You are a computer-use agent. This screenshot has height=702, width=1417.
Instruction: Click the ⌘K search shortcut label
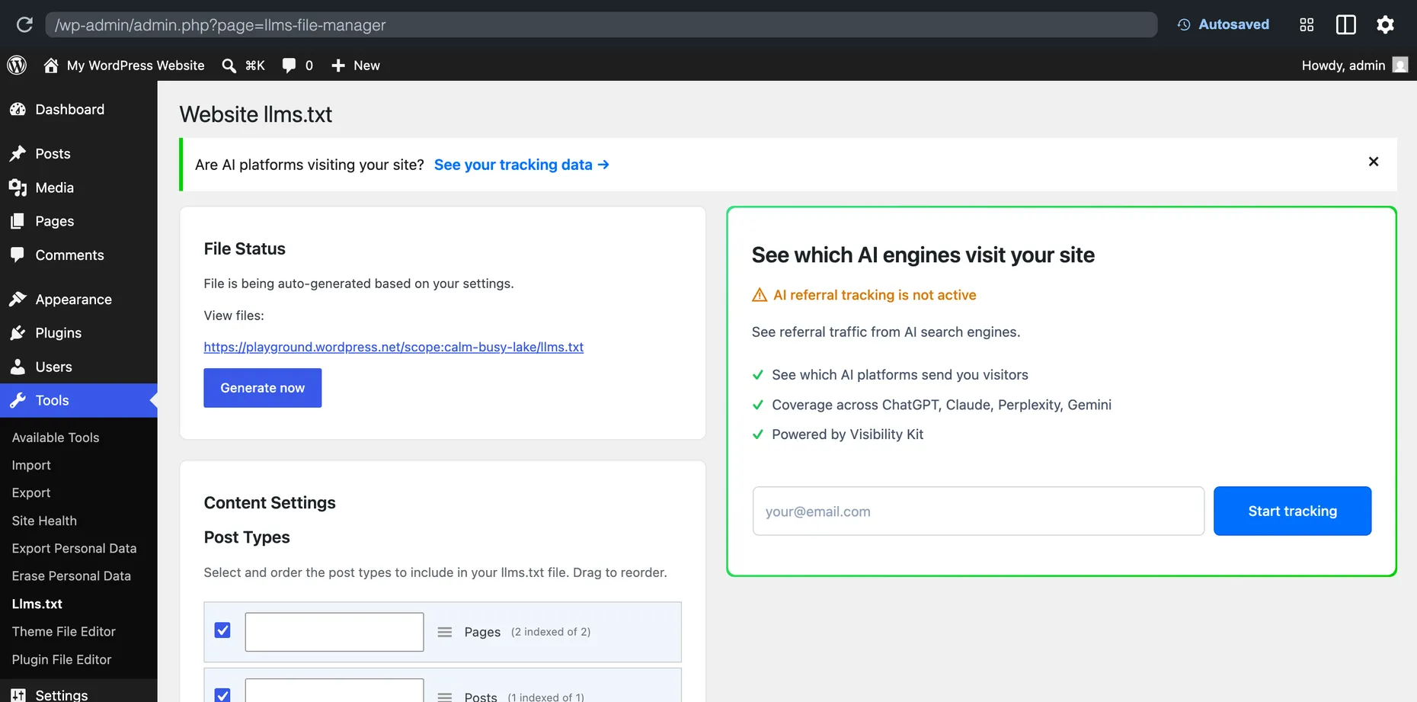(x=255, y=66)
